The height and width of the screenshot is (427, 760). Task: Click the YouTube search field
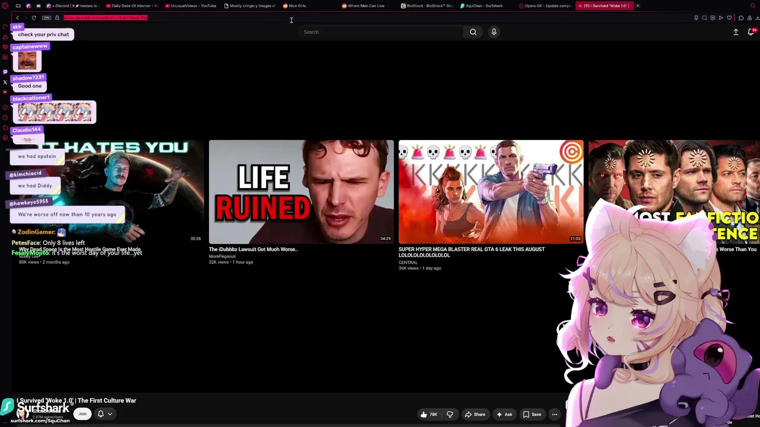point(381,32)
